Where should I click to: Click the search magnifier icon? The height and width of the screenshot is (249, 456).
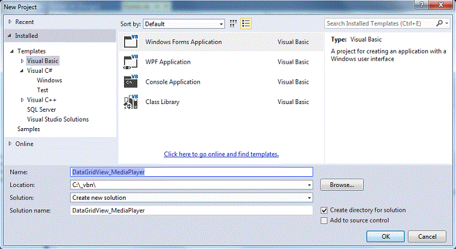point(440,23)
